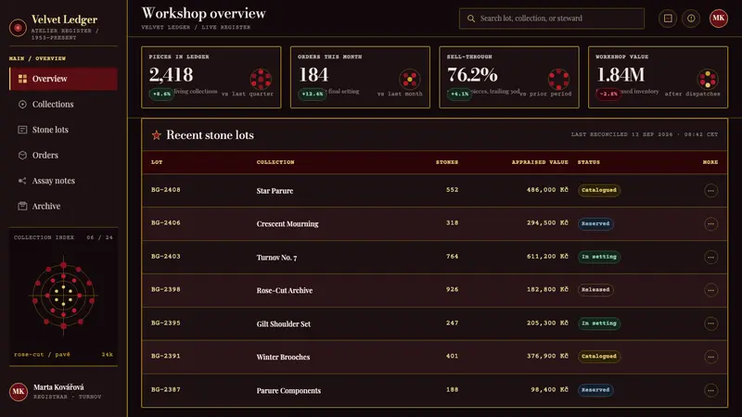The width and height of the screenshot is (742, 417).
Task: Click lot number BG-2403
Action: click(166, 257)
